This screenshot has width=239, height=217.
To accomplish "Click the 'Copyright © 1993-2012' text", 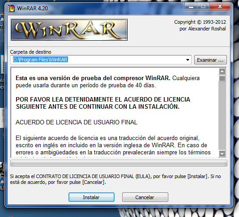I will 200,22.
